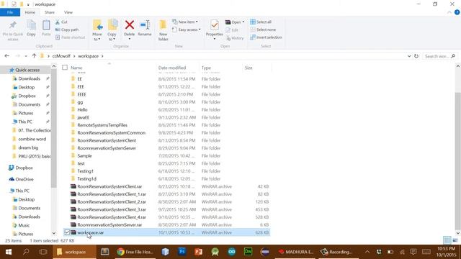This screenshot has height=259, width=461.
Task: Click the Up one level arrow
Action: coord(34,56)
